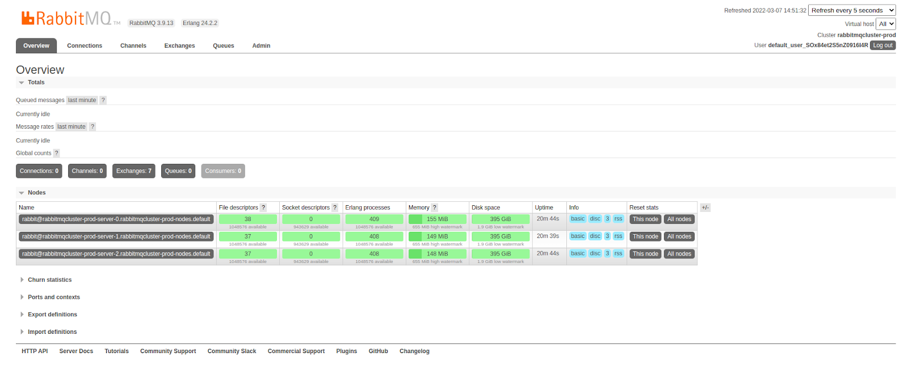Click the Erlang 24.2.2 version label
Image resolution: width=908 pixels, height=382 pixels.
pyautogui.click(x=200, y=23)
